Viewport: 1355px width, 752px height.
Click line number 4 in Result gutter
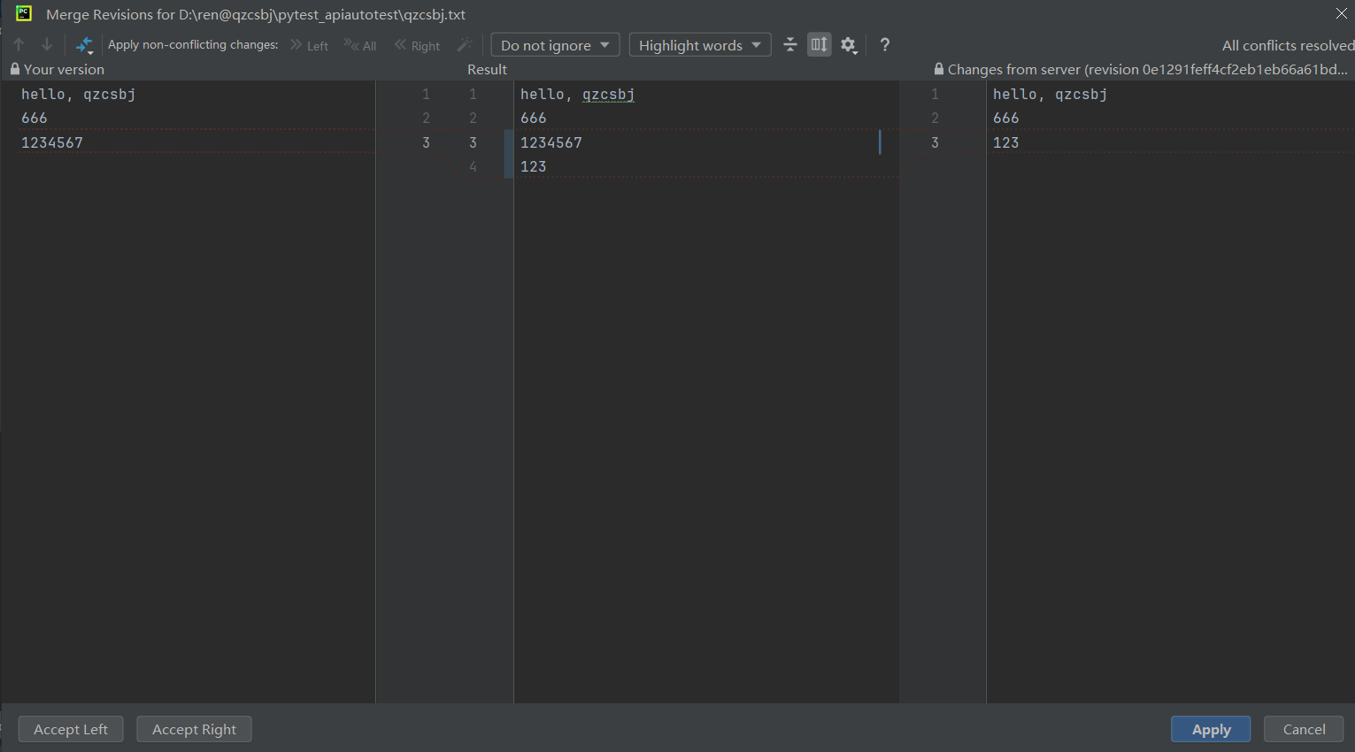pos(473,166)
